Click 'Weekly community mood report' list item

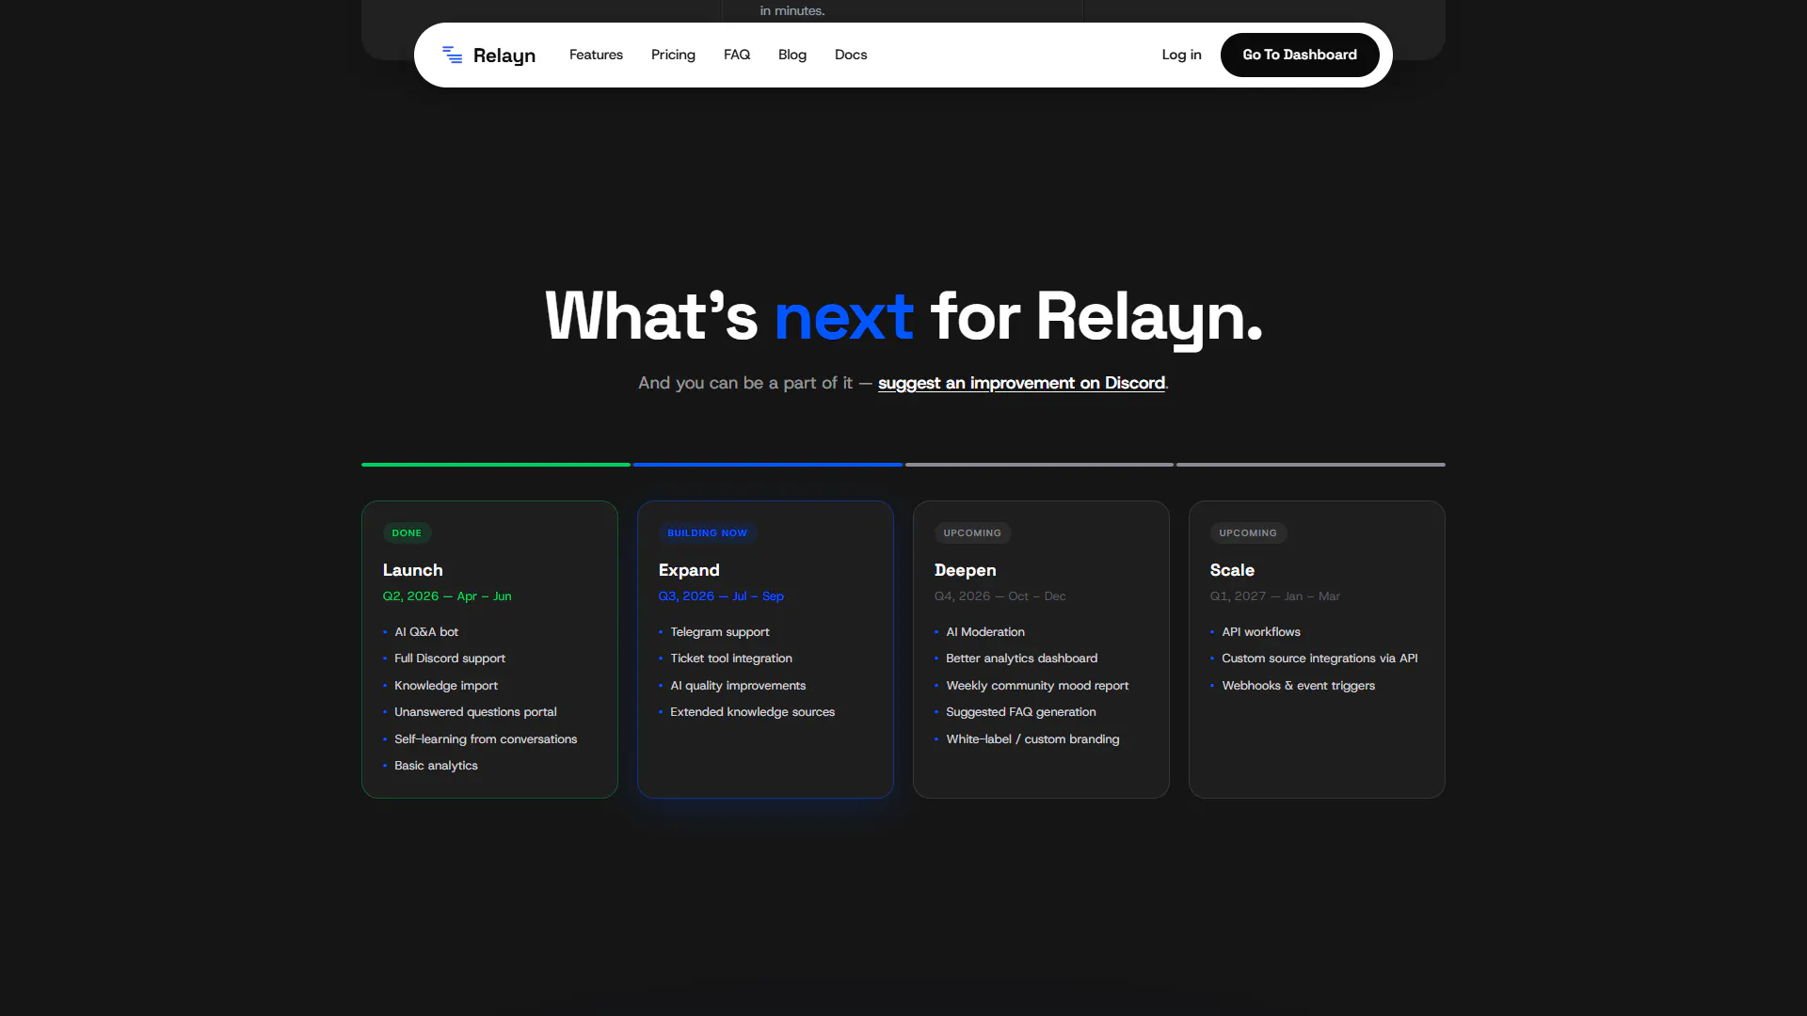[1037, 686]
